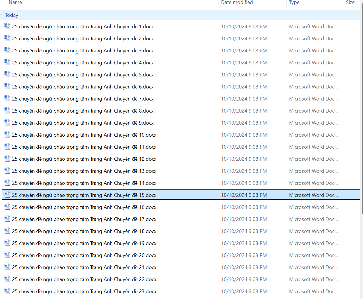The image size is (363, 299).
Task: Select file name Chuyên đề 1.docx
Action: pyautogui.click(x=83, y=27)
